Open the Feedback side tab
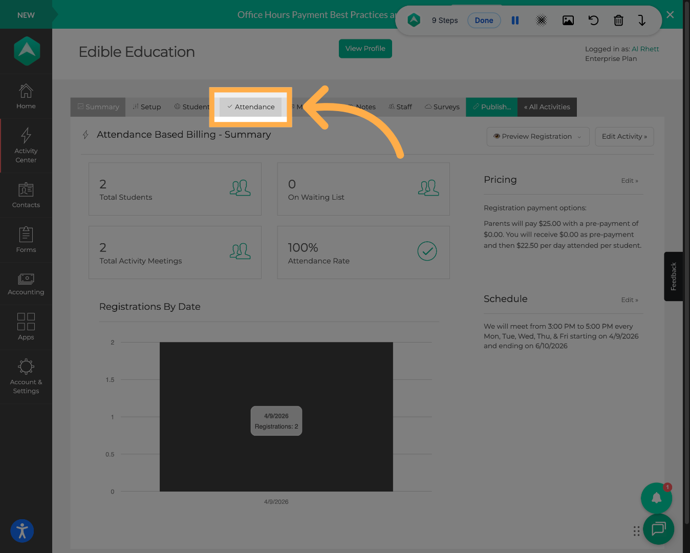The width and height of the screenshot is (690, 553). tap(673, 276)
